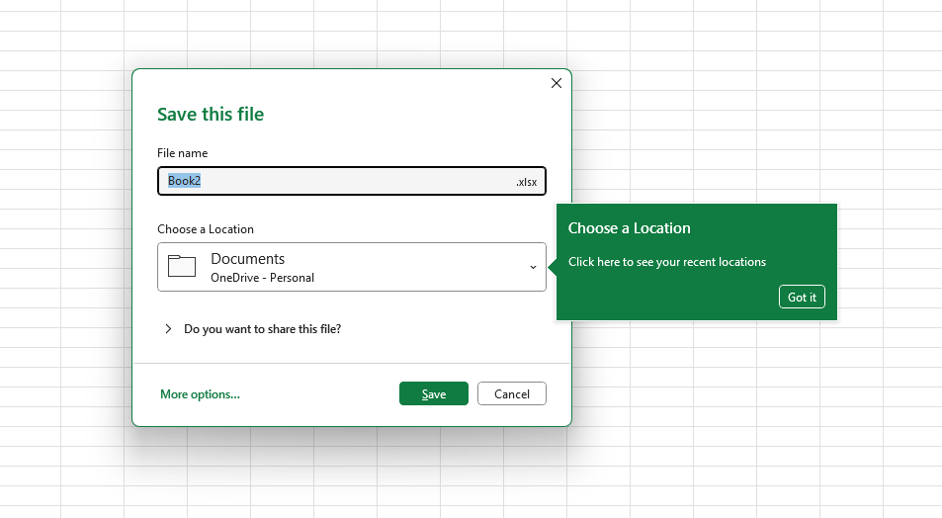This screenshot has height=518, width=942.
Task: Click the folder icon beside Documents
Action: [x=182, y=266]
